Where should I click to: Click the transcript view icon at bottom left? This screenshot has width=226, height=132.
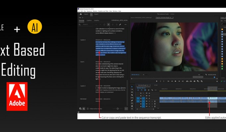pos(80,109)
